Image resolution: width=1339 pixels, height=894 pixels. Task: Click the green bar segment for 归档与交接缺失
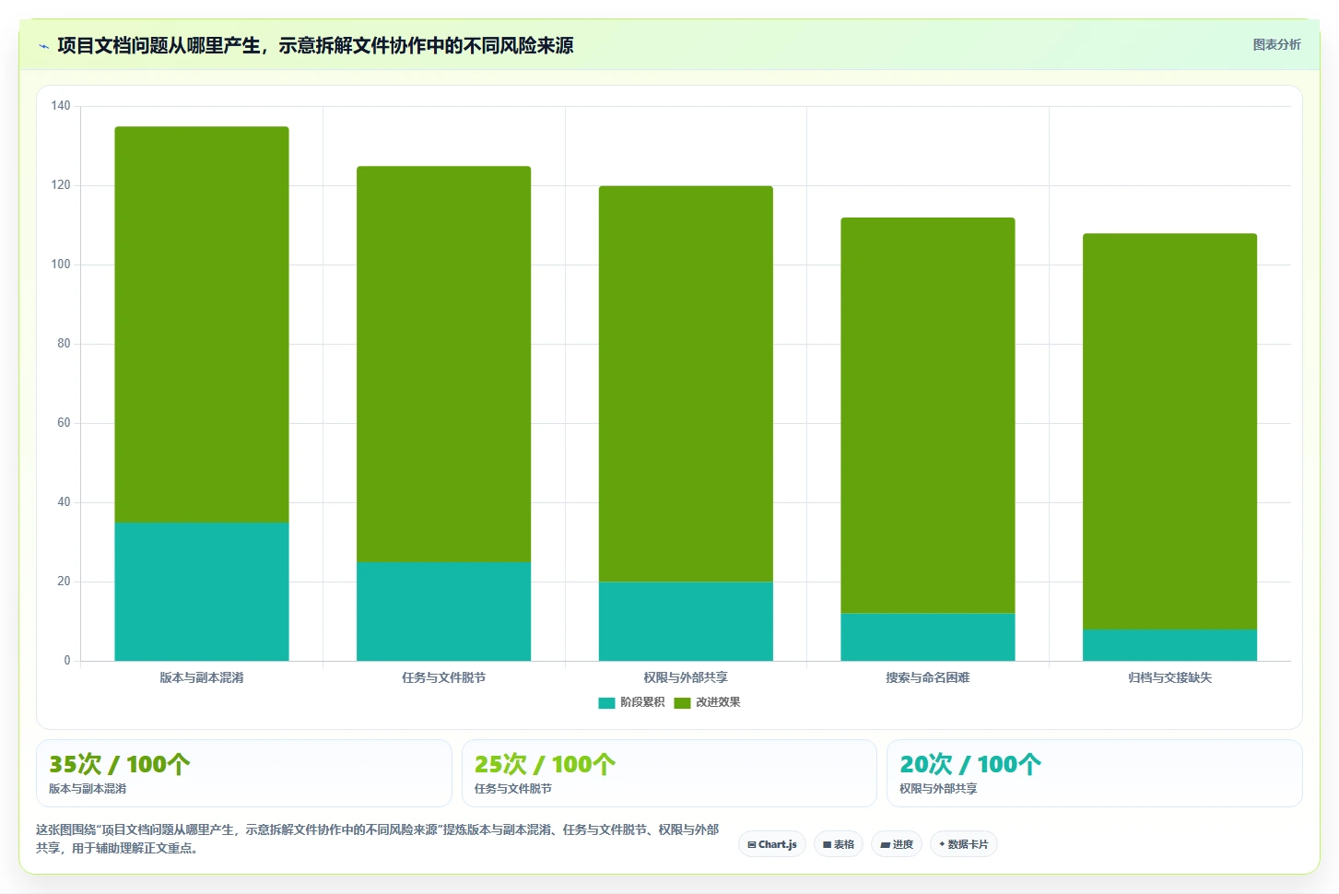tap(1170, 431)
